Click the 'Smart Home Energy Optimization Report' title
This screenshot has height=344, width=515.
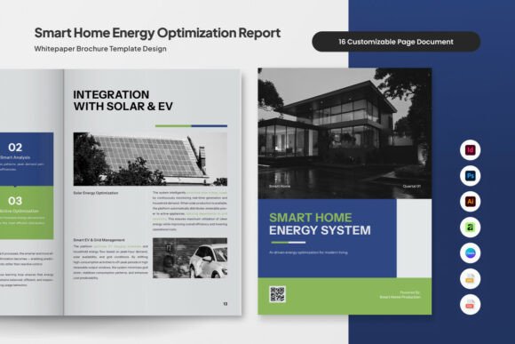pyautogui.click(x=157, y=33)
